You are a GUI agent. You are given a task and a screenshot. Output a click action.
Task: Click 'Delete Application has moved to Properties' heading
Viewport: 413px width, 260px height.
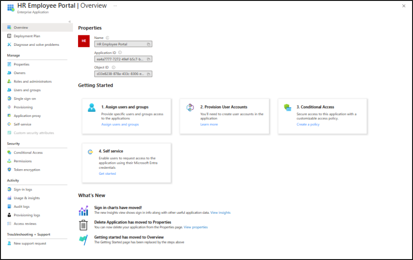pyautogui.click(x=133, y=222)
